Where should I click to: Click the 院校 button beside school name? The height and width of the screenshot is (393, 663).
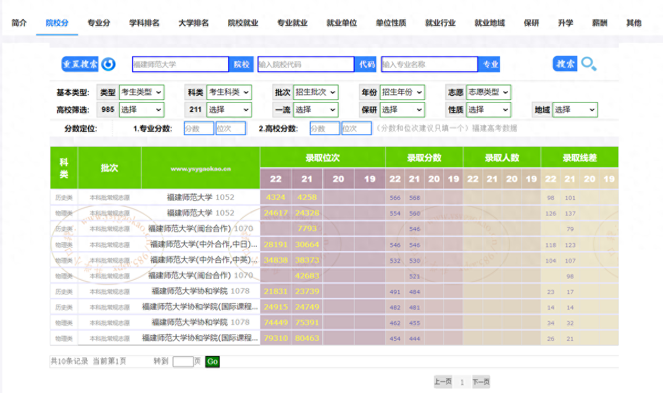point(241,65)
